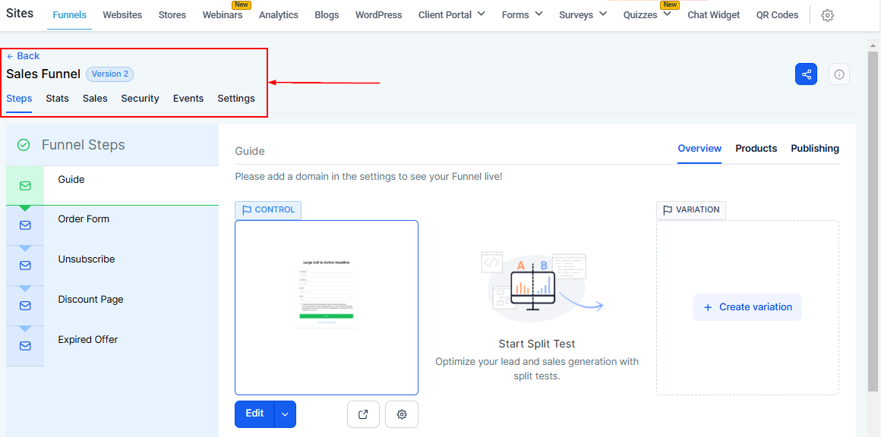Open the Security funnel tab

[x=140, y=99]
